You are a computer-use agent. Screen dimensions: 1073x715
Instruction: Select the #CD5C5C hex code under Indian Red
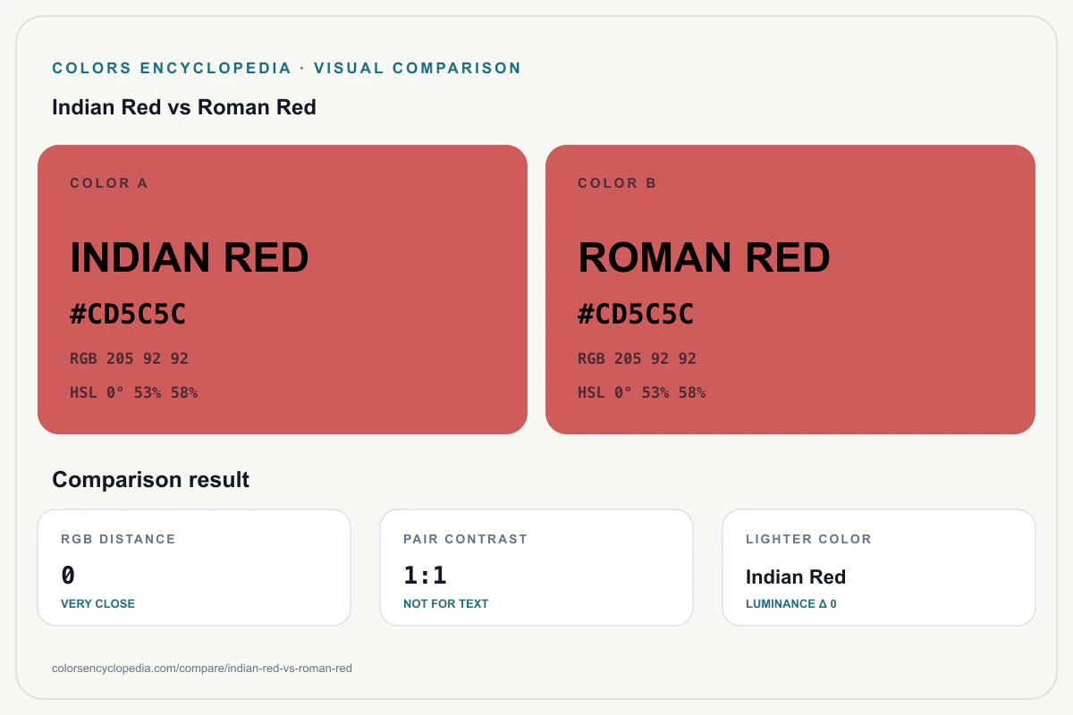pyautogui.click(x=128, y=315)
